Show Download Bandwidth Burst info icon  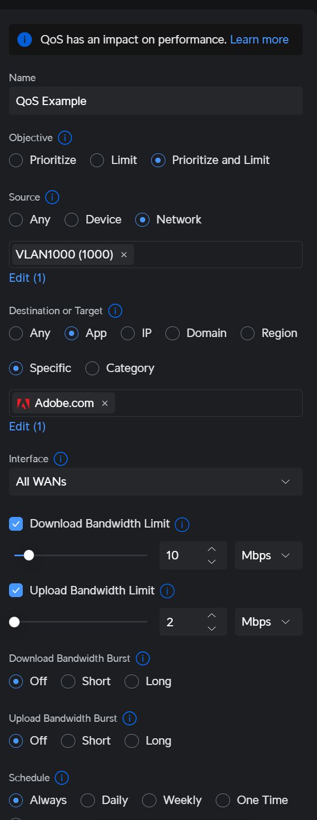pyautogui.click(x=143, y=659)
